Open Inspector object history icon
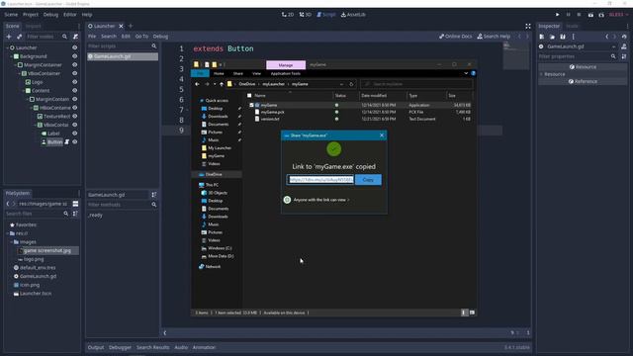 pyautogui.click(x=624, y=37)
